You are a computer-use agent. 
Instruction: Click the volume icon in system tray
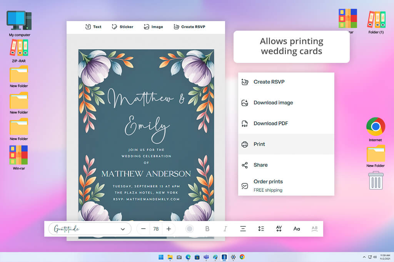[375, 257]
